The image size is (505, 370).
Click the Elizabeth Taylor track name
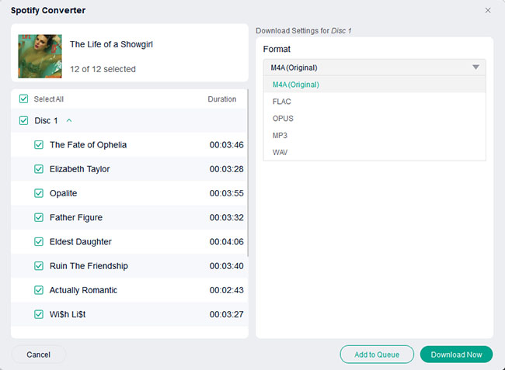coord(79,169)
